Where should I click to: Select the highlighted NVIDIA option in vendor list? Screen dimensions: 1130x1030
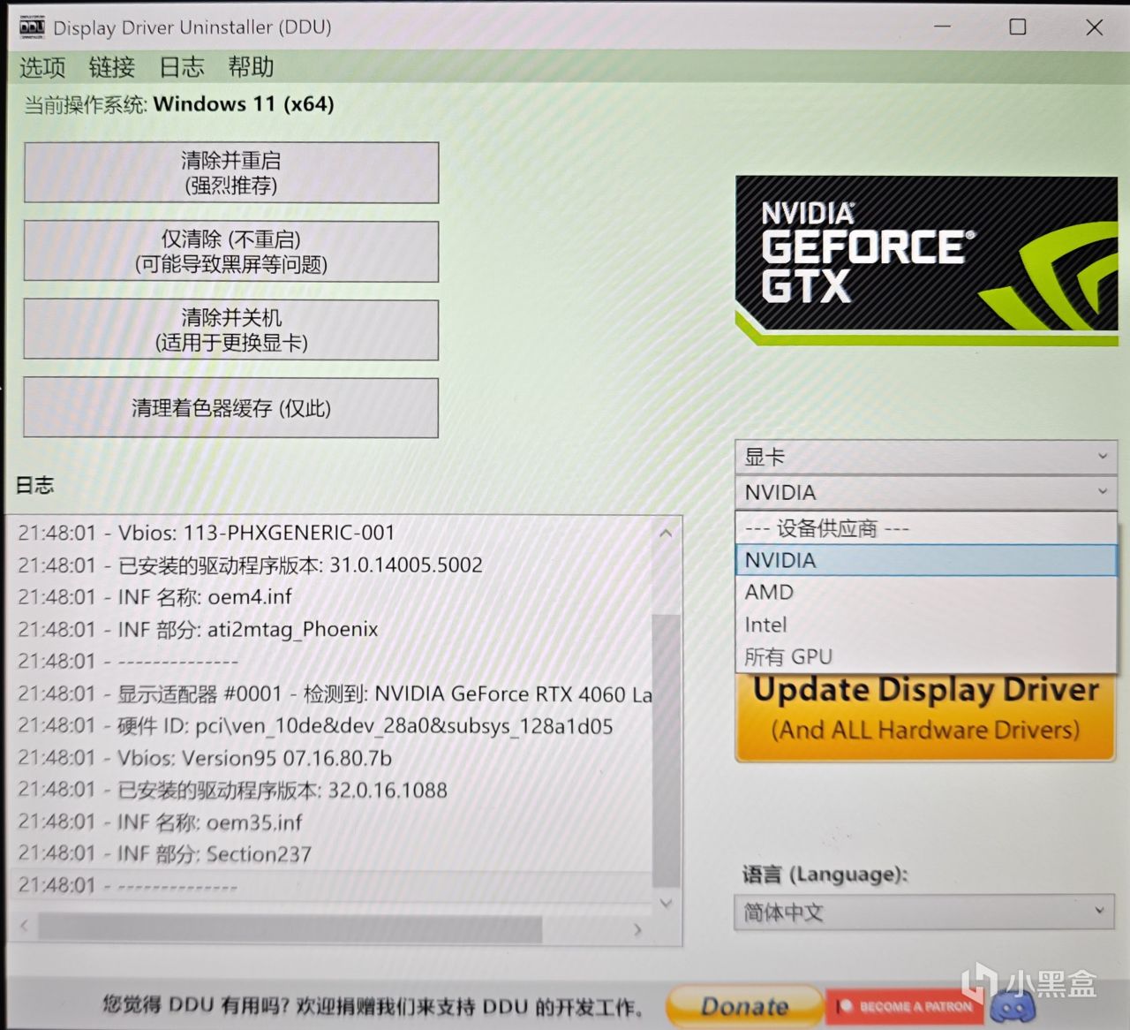pos(926,560)
